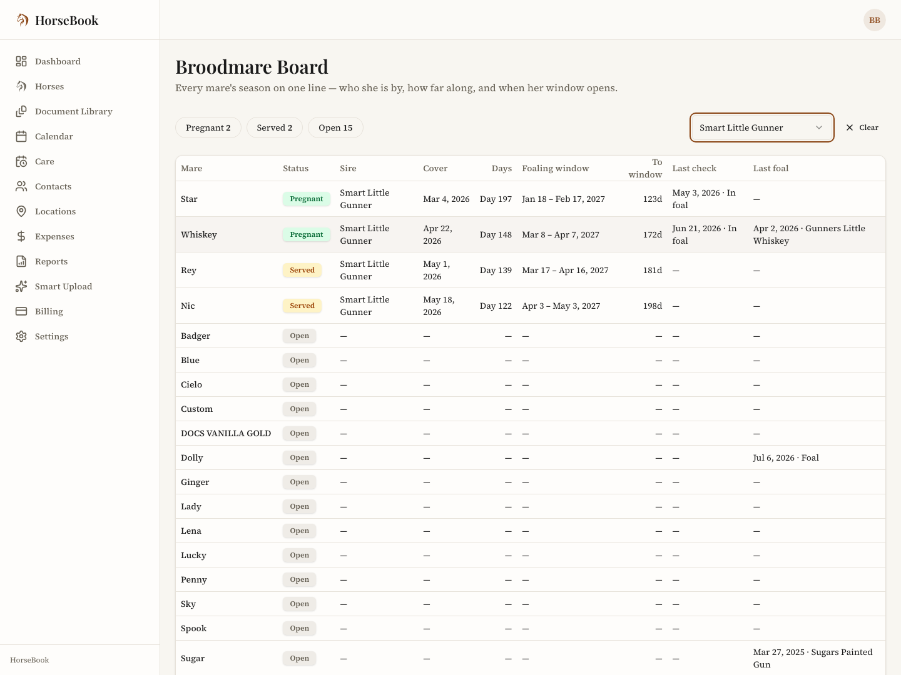Click the HorseBook brand title
Viewport: 901px width, 675px height.
67,21
